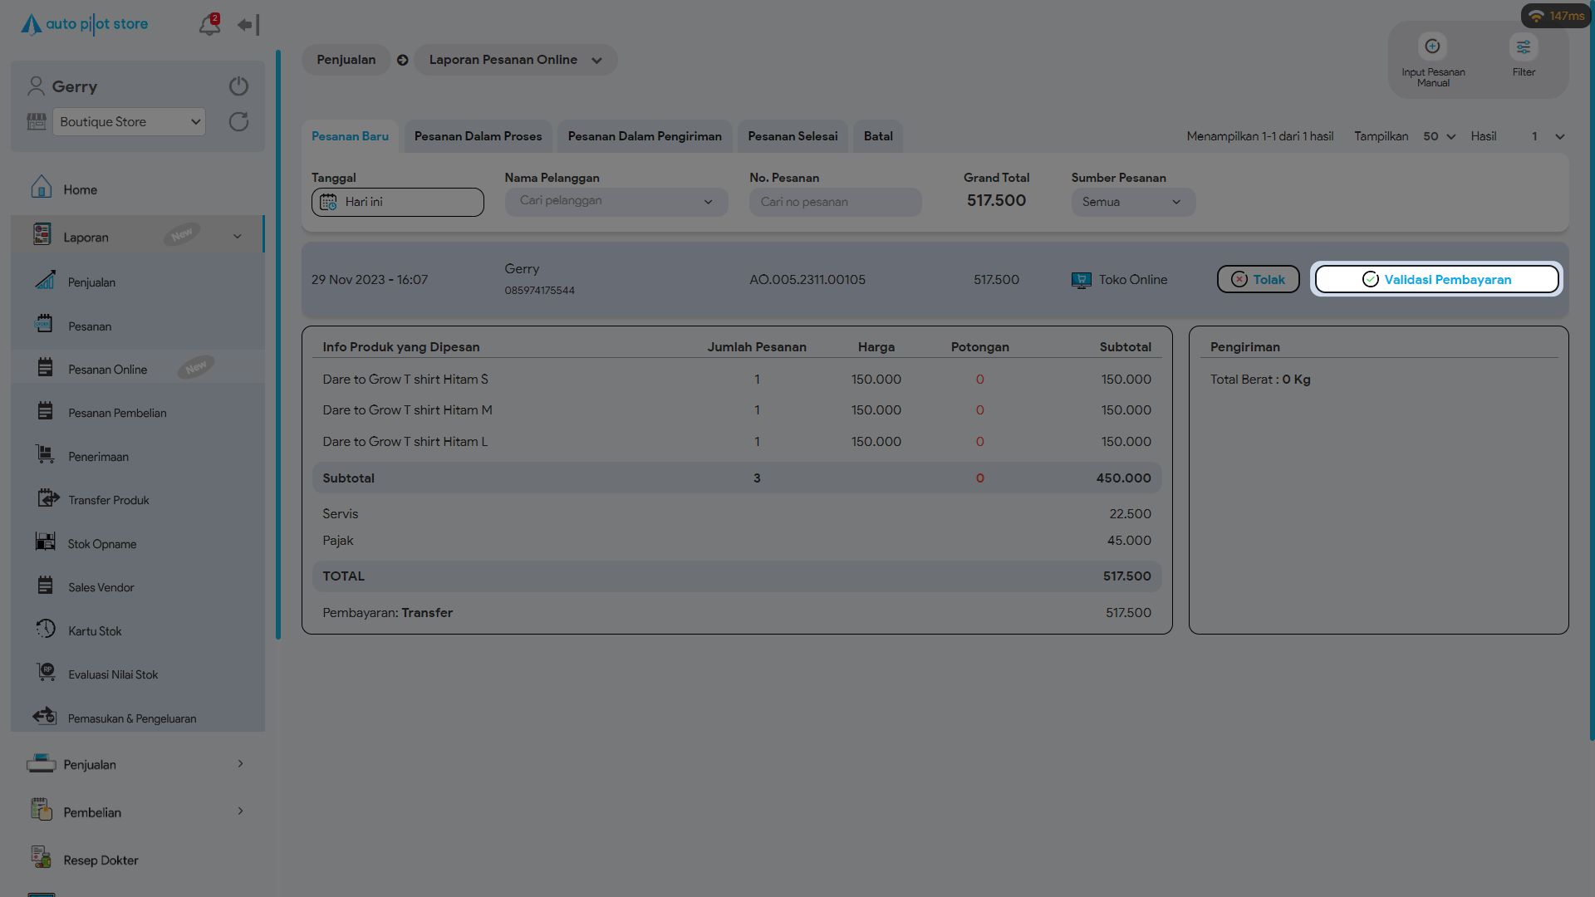Collapse the Laporan sidebar section
This screenshot has width=1595, height=897.
point(237,238)
